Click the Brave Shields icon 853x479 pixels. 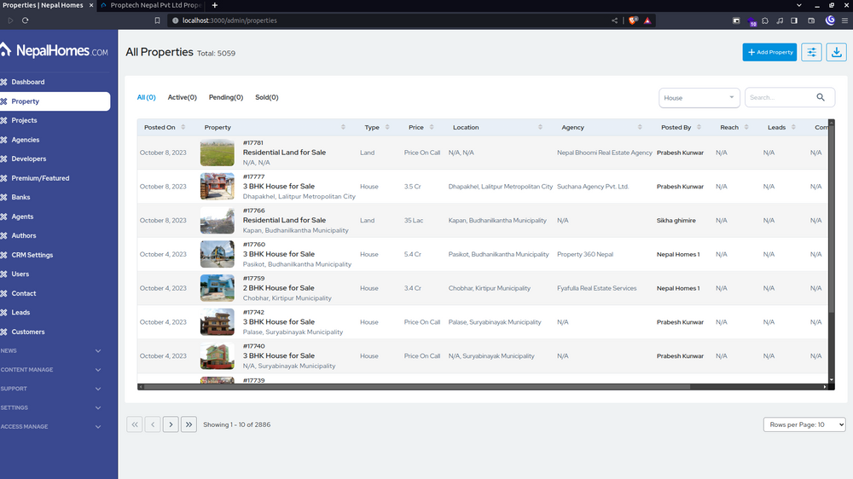point(633,20)
